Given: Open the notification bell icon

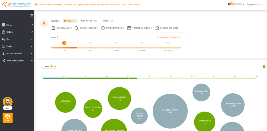Looking at the screenshot, I should point(229,4).
